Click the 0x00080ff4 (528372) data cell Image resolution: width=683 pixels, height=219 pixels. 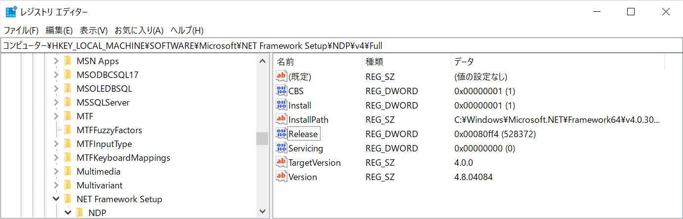[x=495, y=134]
